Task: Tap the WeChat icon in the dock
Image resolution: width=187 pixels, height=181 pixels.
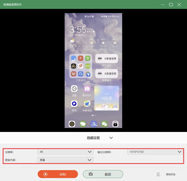Action: [x=104, y=124]
